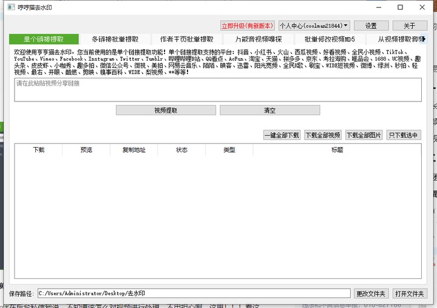The width and height of the screenshot is (437, 308).
Task: Click the 打开文件夹 button
Action: tap(410, 293)
